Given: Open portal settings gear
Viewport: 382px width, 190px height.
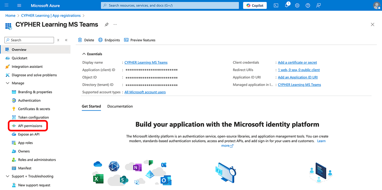Looking at the screenshot, I should tap(297, 5).
